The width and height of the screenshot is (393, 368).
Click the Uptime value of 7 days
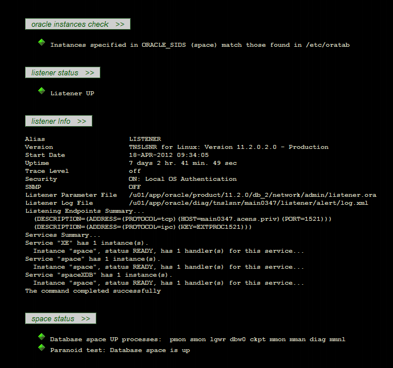(183, 163)
